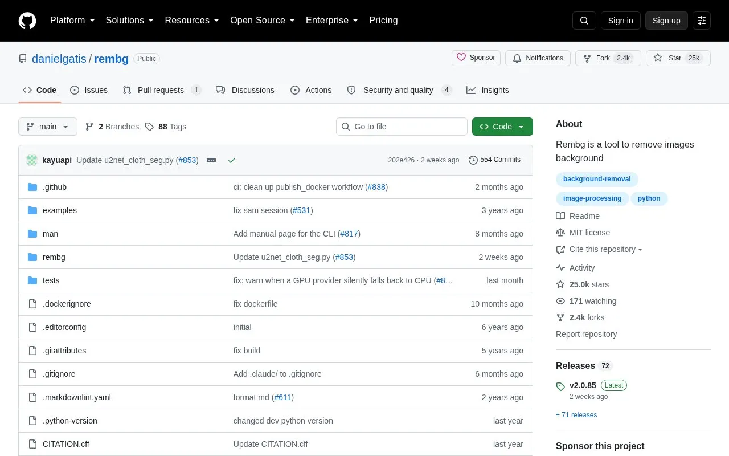Screen dimensions: 729x456
Task: Open the .github folder
Action: [x=55, y=187]
